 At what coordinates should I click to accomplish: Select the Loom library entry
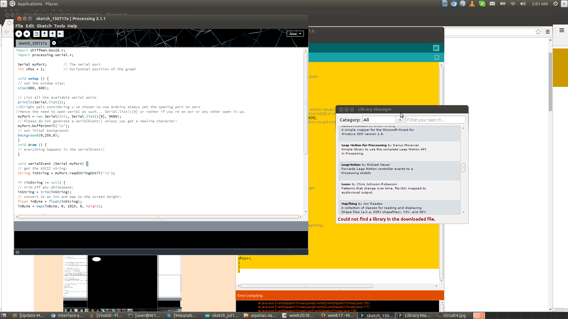399,188
